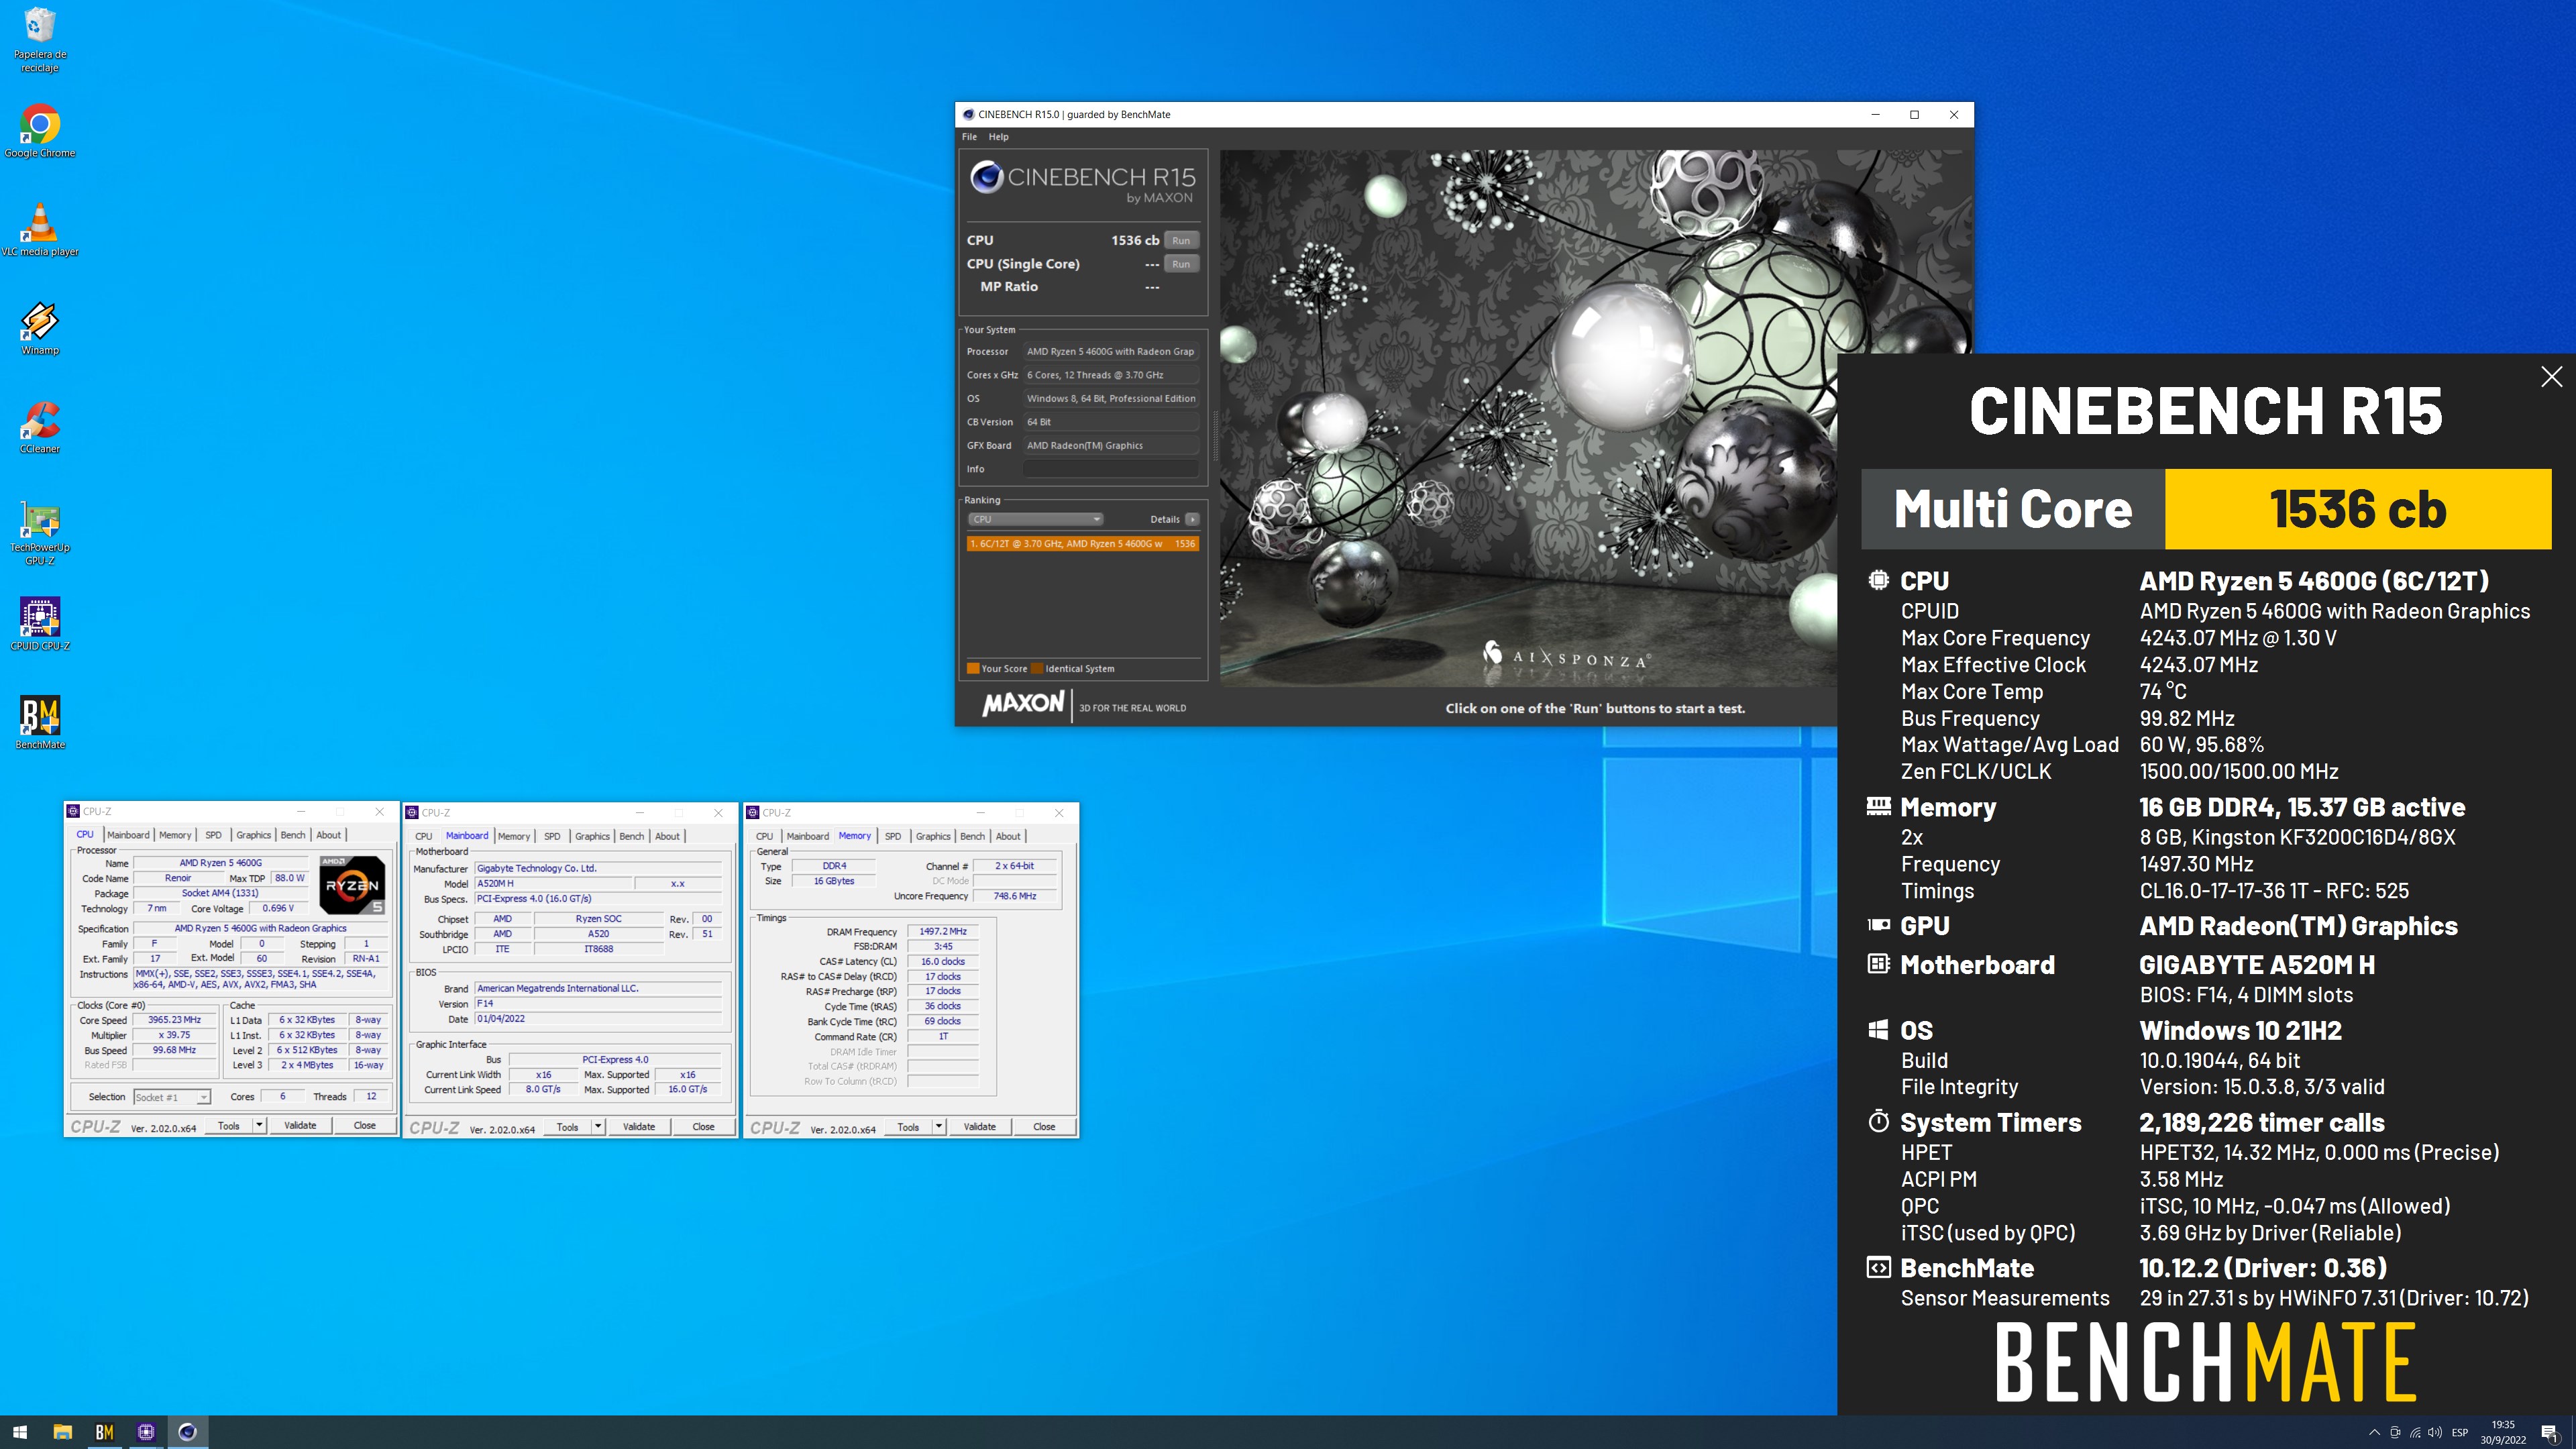The height and width of the screenshot is (1449, 2576).
Task: Run the CPU multi-core test in Cinebench
Action: tap(1181, 240)
